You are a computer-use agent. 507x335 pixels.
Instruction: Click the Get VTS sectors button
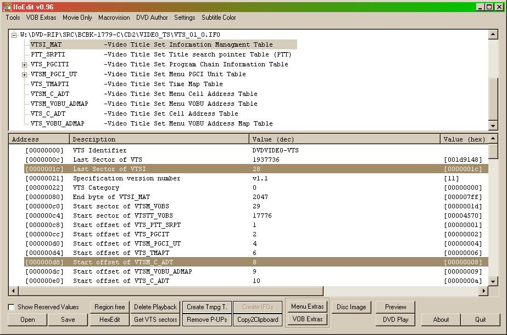point(155,320)
